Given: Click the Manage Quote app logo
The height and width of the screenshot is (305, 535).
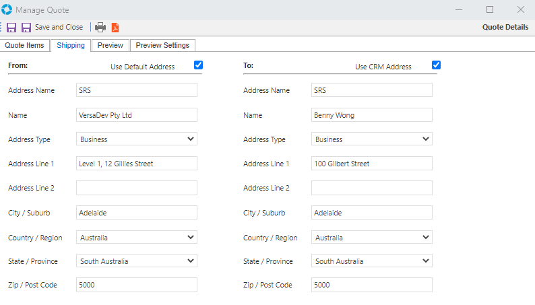Looking at the screenshot, I should coord(7,10).
